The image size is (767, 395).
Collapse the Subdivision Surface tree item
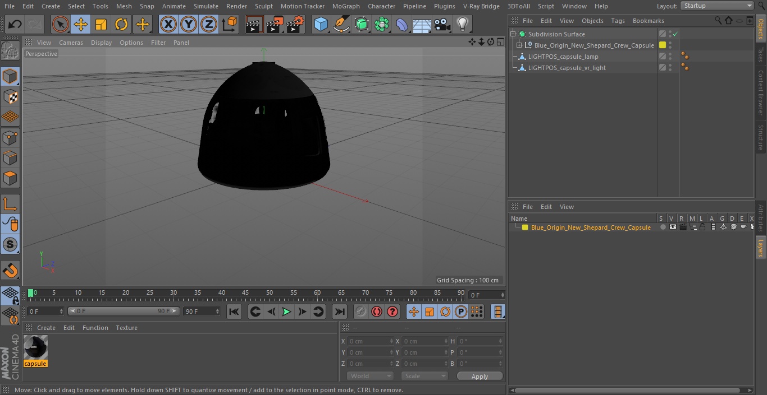513,34
